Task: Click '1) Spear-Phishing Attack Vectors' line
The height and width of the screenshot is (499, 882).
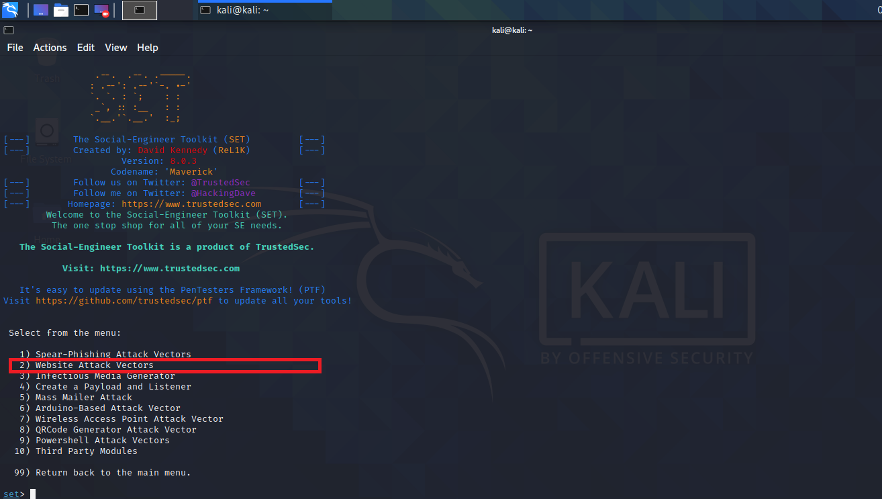Action: tap(105, 355)
